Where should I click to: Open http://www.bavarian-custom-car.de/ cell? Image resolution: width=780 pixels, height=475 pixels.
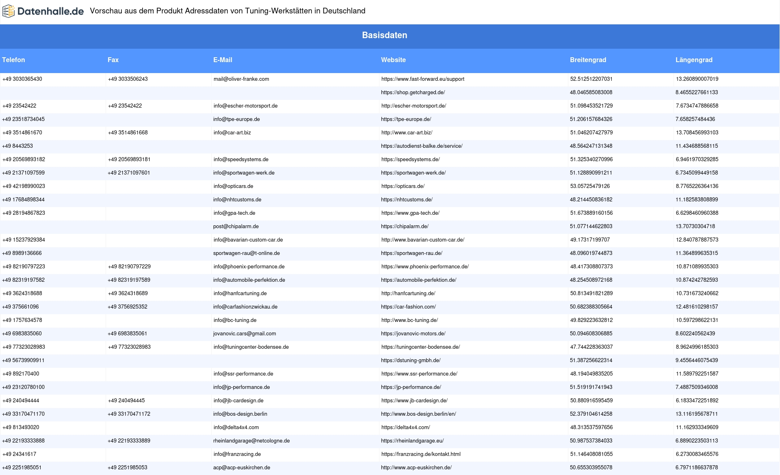click(422, 240)
